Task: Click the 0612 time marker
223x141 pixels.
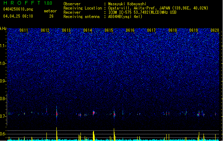Action: [x=45, y=30]
